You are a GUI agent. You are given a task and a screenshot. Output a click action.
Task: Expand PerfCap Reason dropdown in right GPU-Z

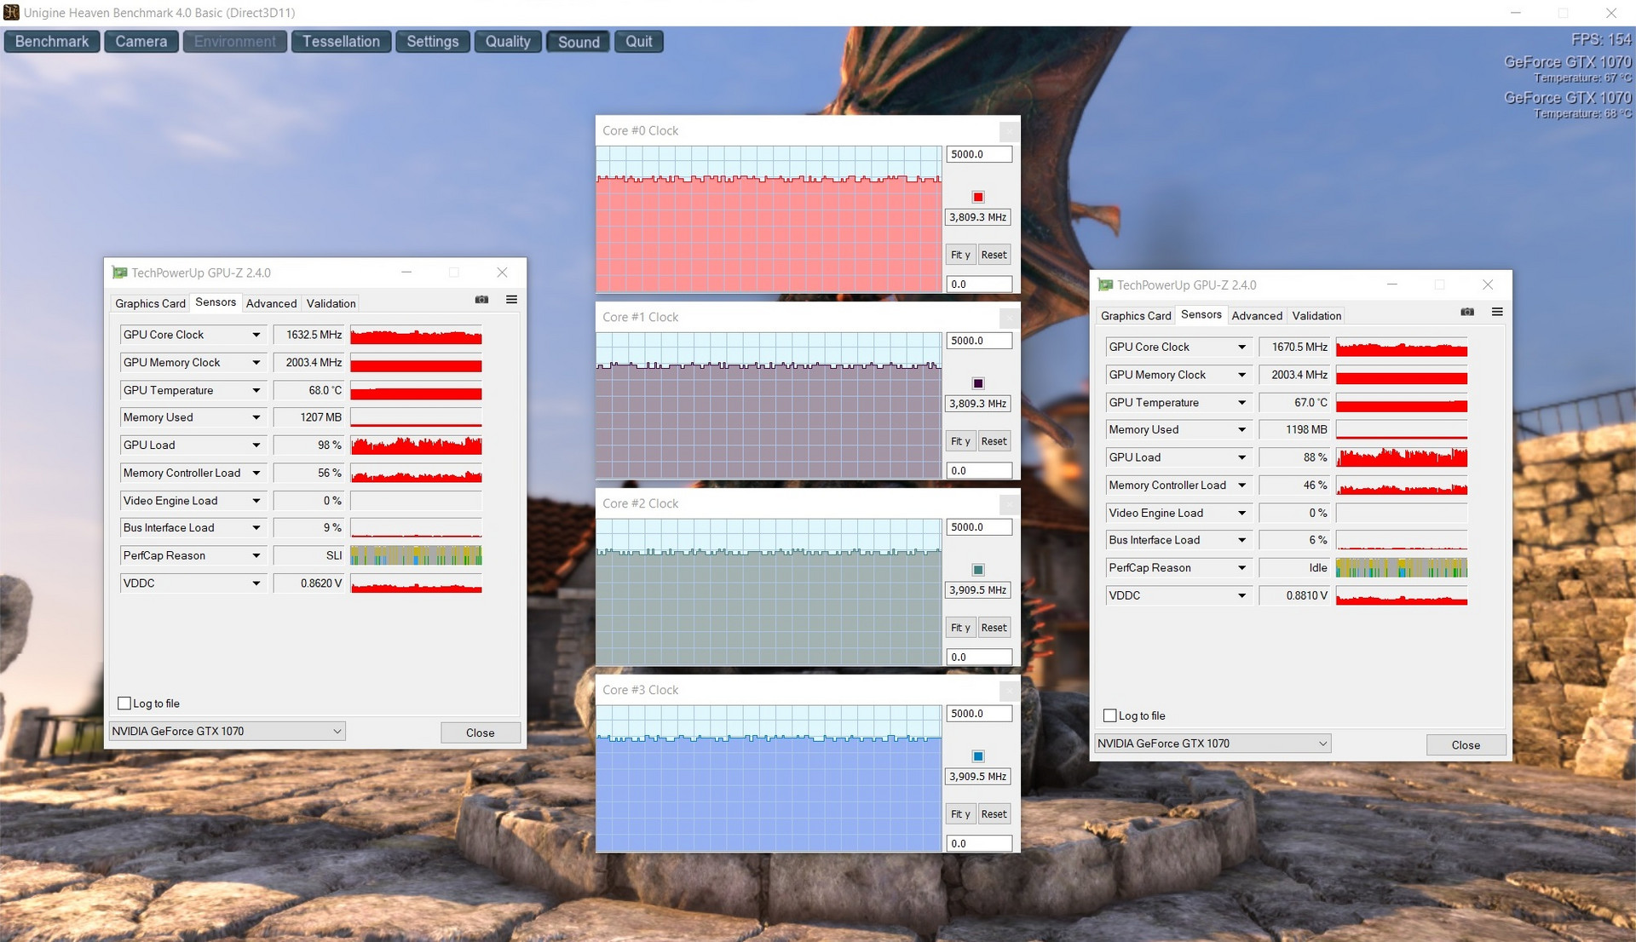point(1241,568)
